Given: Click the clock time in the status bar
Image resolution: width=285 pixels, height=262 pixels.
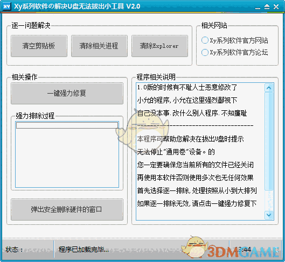Looking at the screenshot, I should coord(243,250).
